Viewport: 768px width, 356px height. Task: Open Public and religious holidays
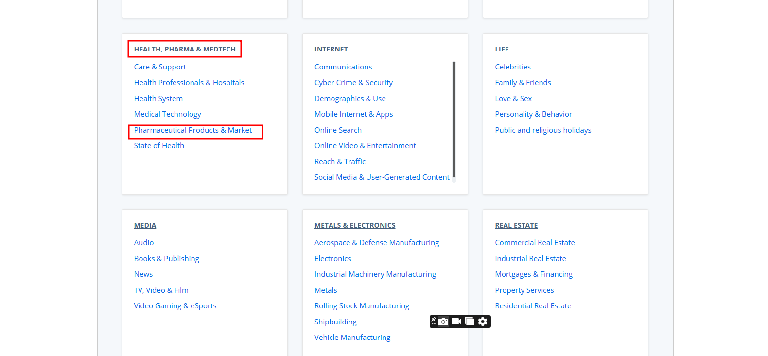(x=543, y=130)
